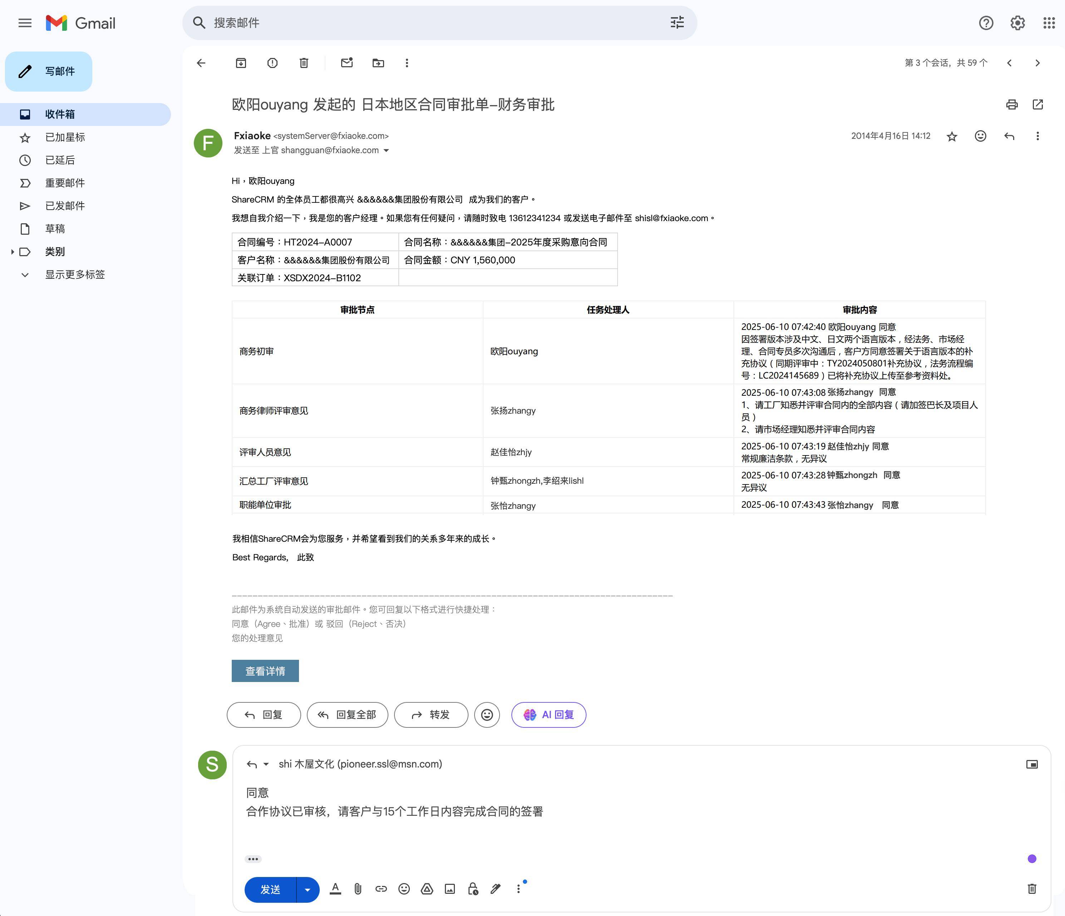Viewport: 1065px width, 916px height.
Task: Click the purple dot in reply box
Action: pyautogui.click(x=1032, y=858)
